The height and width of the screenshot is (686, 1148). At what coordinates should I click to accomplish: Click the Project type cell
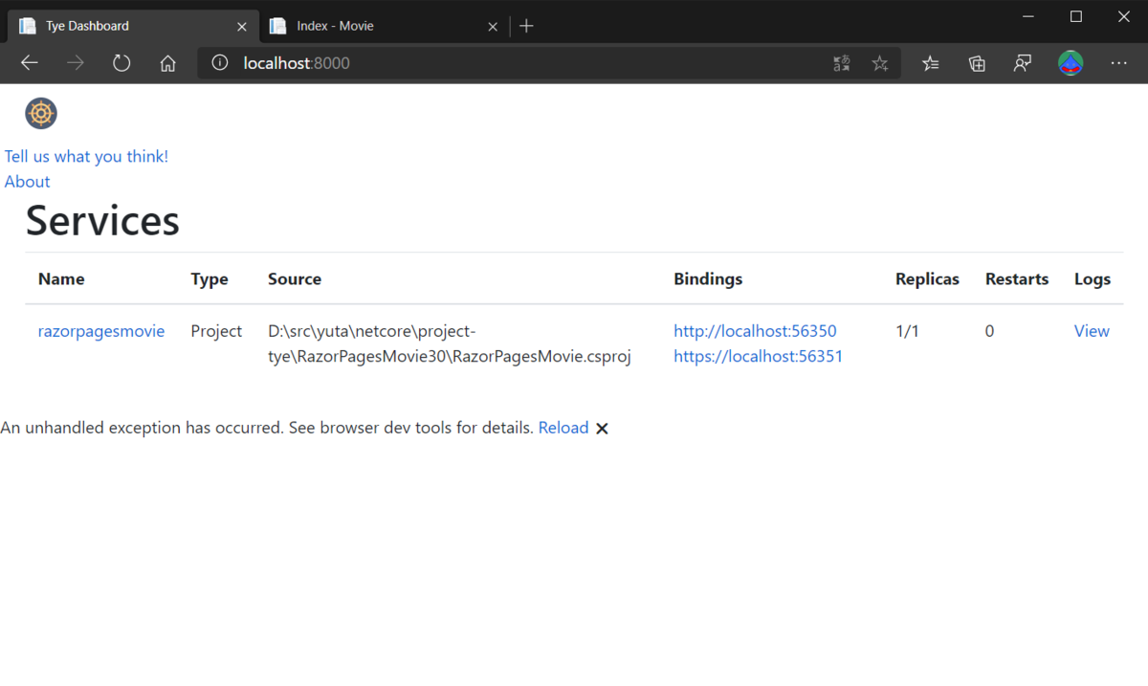(x=216, y=331)
